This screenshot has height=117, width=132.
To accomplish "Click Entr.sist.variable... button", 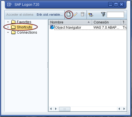I will point(50,15).
